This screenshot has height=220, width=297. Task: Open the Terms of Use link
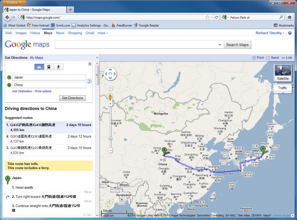pos(282,215)
